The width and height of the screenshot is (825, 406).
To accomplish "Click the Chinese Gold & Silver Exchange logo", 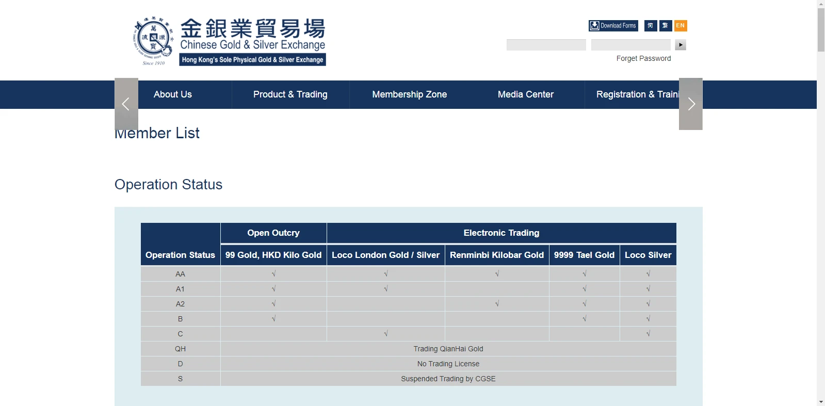I will tap(230, 42).
